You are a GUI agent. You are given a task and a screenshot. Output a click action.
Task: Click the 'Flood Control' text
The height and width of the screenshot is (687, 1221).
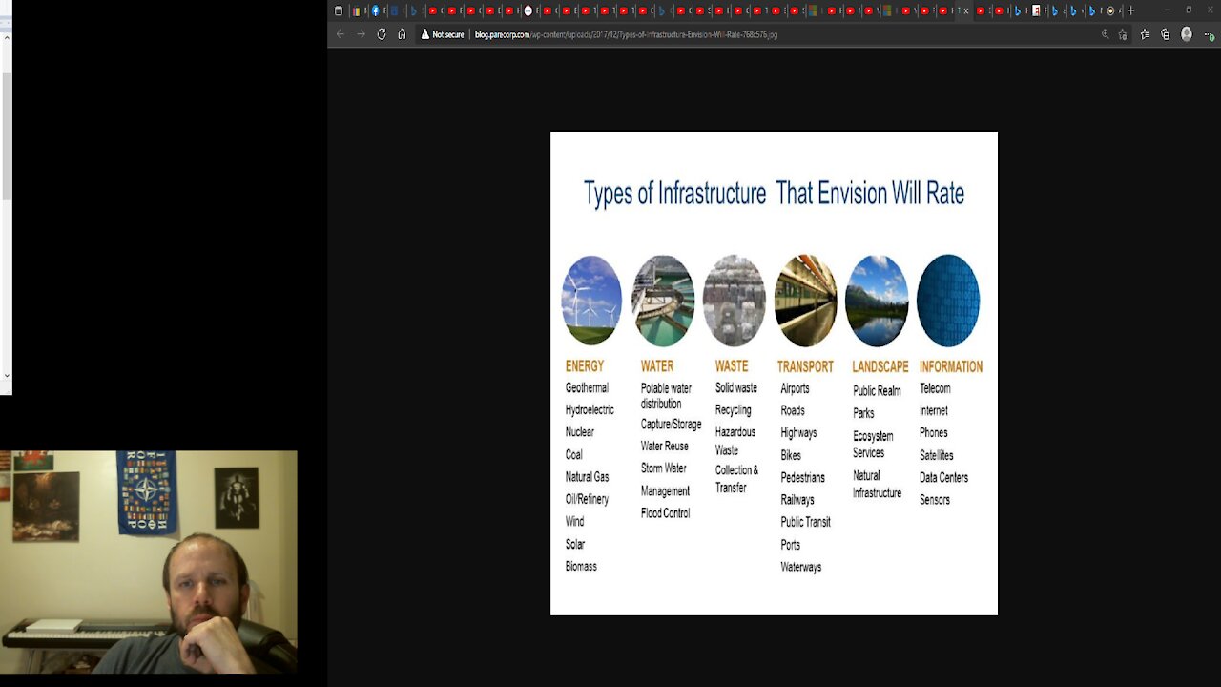pos(665,513)
